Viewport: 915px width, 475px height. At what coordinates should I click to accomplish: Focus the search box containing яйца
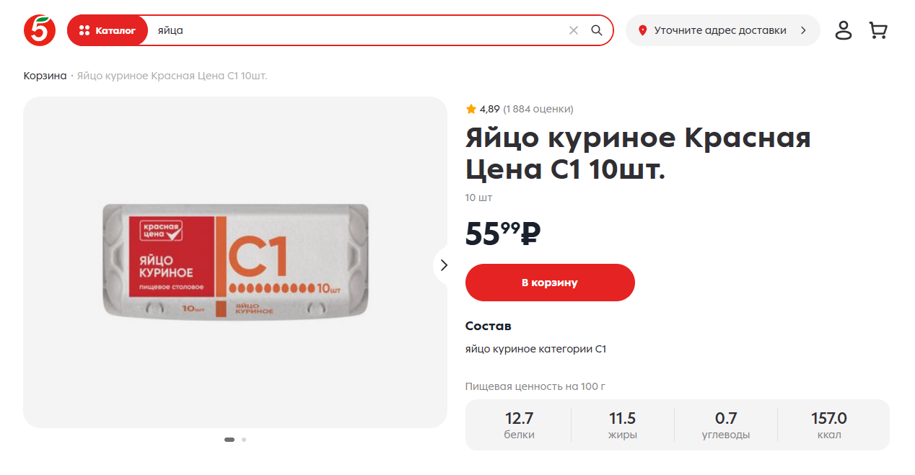(357, 30)
